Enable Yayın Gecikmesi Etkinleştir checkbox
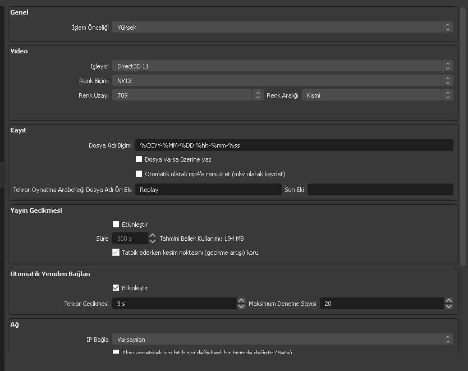 click(116, 225)
